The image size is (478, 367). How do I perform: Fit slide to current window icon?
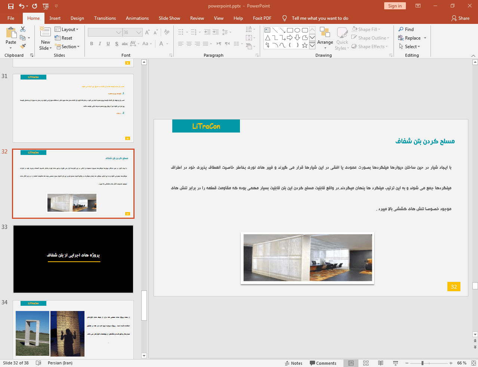[474, 363]
